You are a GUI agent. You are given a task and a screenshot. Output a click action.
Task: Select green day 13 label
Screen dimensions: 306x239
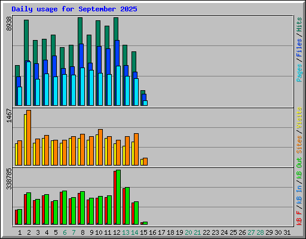[126, 232]
